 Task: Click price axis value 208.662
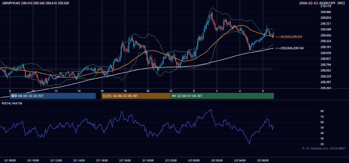click(x=326, y=70)
